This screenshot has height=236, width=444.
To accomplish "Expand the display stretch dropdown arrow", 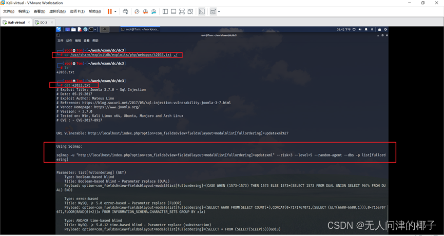I will (x=219, y=12).
